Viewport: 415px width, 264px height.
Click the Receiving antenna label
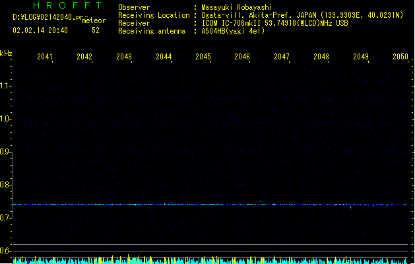[x=152, y=31]
